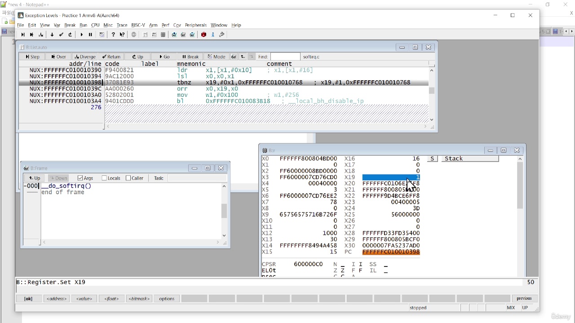Click the chip register view icon
The width and height of the screenshot is (575, 323).
point(163,35)
